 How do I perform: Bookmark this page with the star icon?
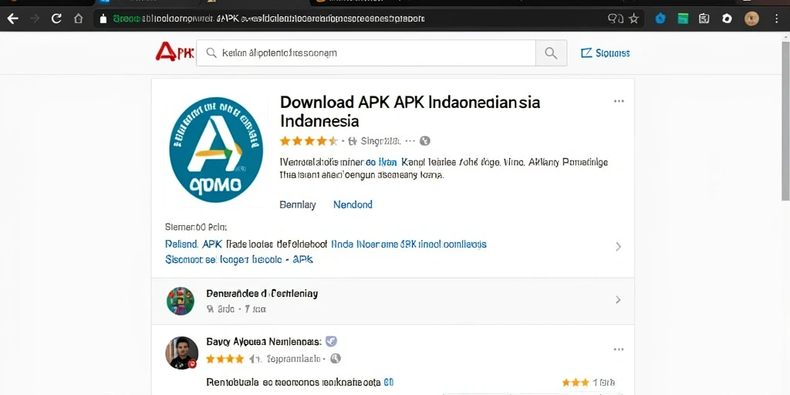(x=634, y=19)
